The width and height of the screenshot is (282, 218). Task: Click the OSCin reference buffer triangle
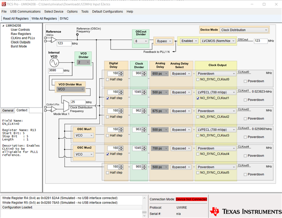(54, 40)
